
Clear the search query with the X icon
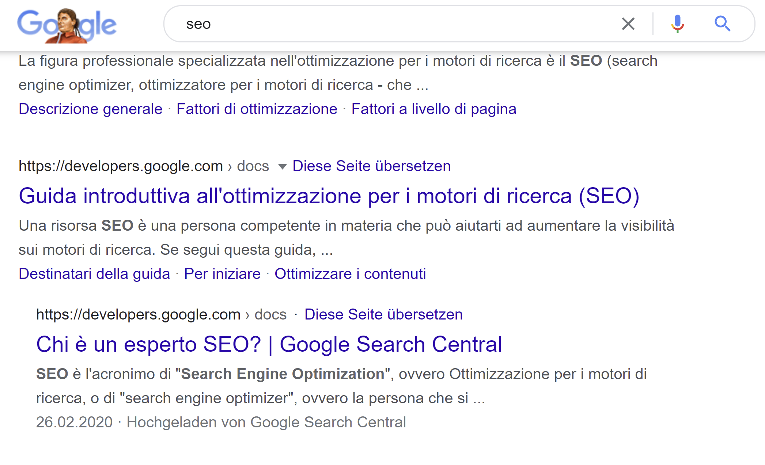[628, 24]
